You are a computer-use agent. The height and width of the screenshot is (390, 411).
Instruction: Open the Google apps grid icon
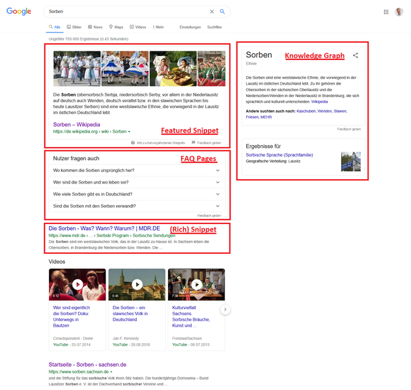pyautogui.click(x=386, y=12)
